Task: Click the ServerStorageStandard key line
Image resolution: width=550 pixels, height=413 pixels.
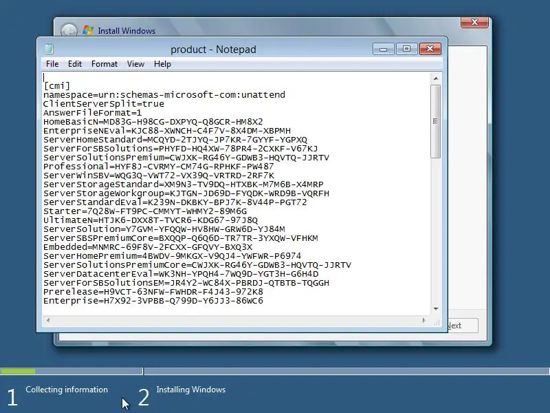Action: 184,184
